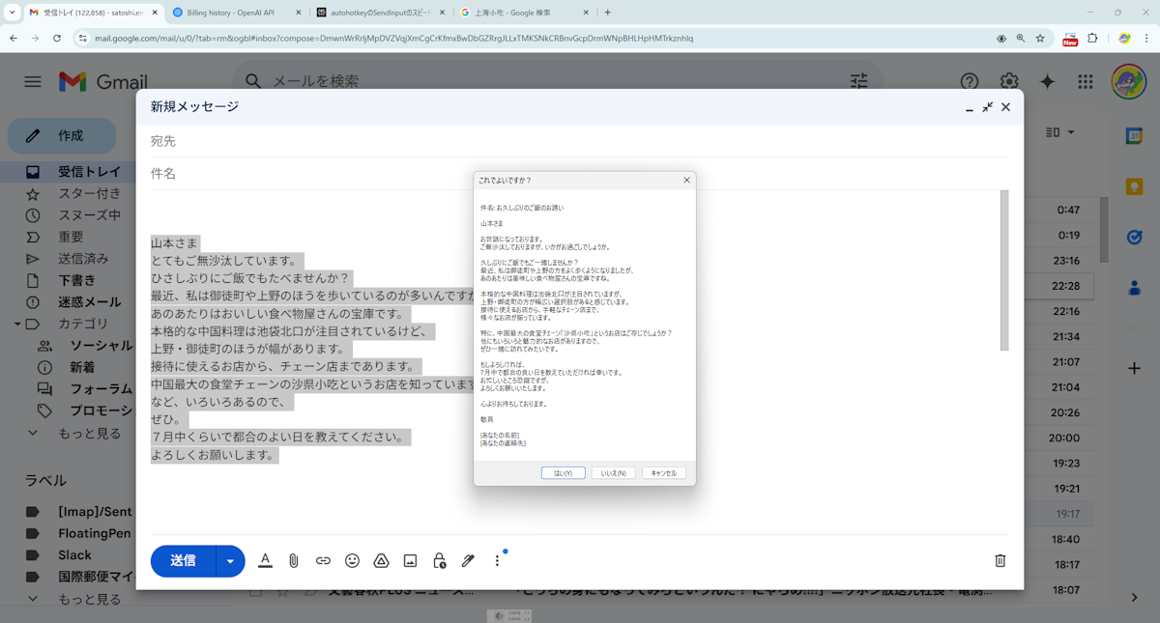
Task: Open Gmail settings gear icon
Action: 1009,82
